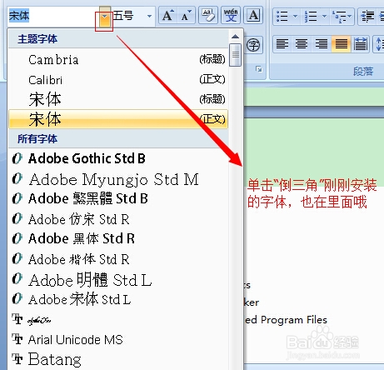Click the Clear Formatting eraser icon
Image resolution: width=384 pixels, height=370 pixels.
208,16
